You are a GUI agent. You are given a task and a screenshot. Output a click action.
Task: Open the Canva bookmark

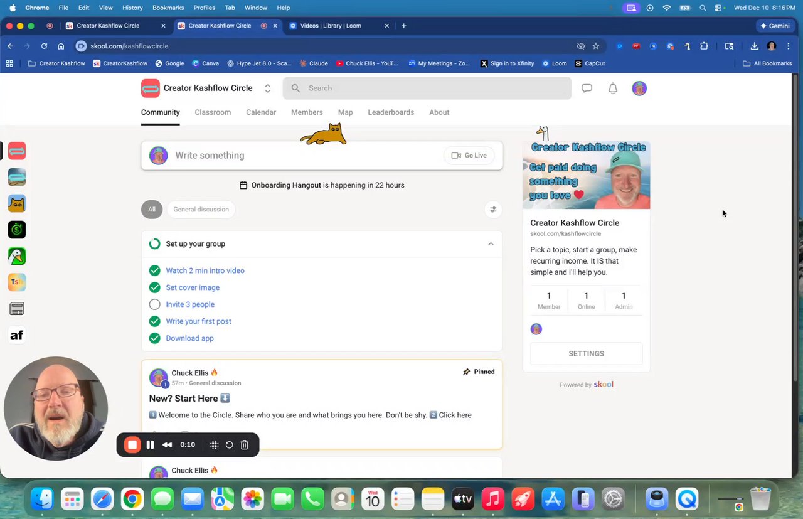tap(206, 63)
